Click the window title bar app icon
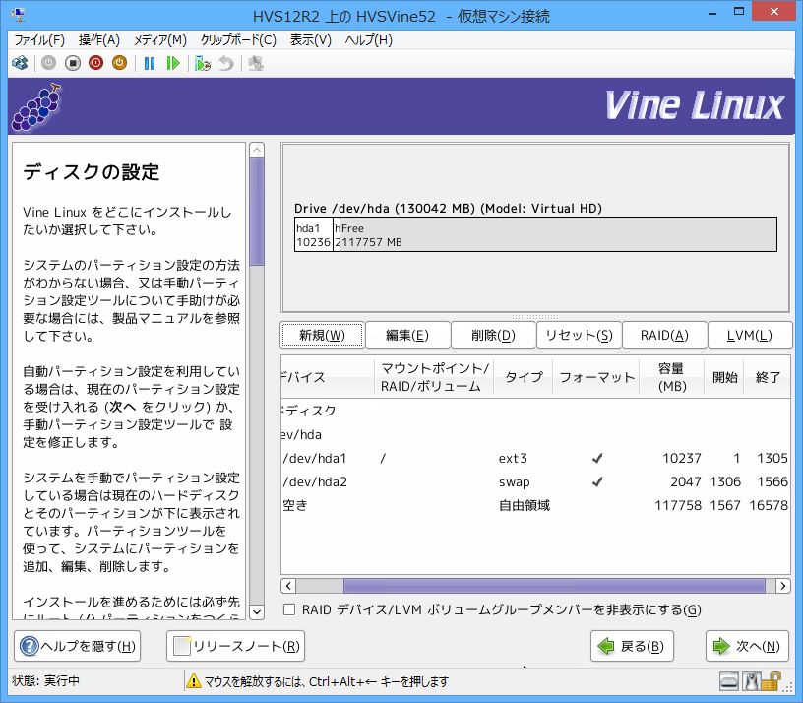 [x=18, y=15]
